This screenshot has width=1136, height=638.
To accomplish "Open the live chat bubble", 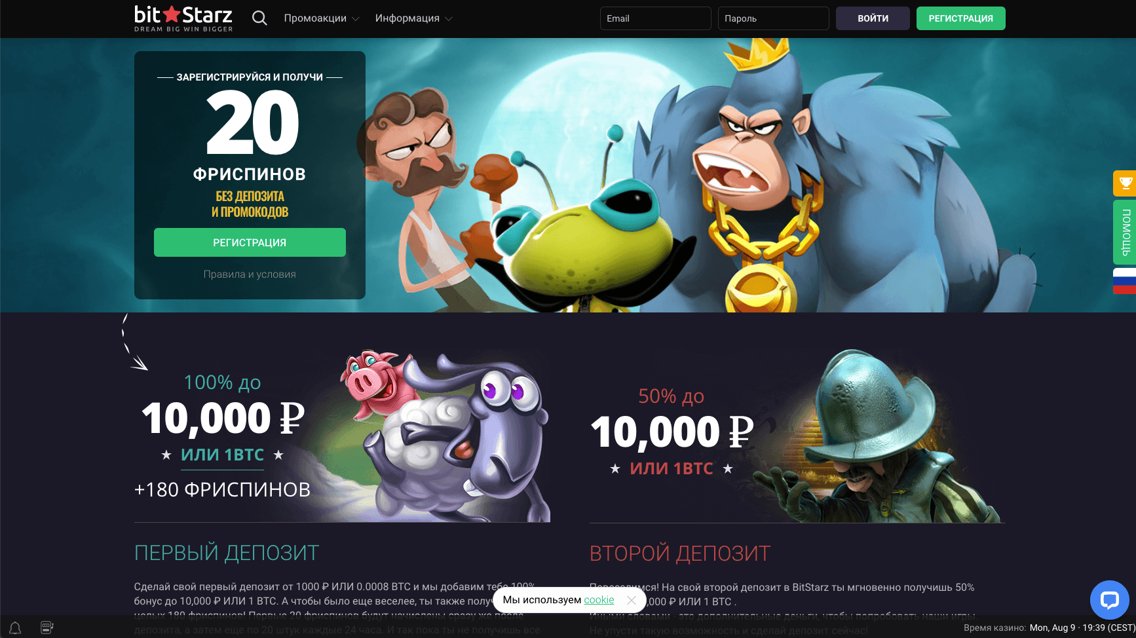I will (x=1109, y=600).
